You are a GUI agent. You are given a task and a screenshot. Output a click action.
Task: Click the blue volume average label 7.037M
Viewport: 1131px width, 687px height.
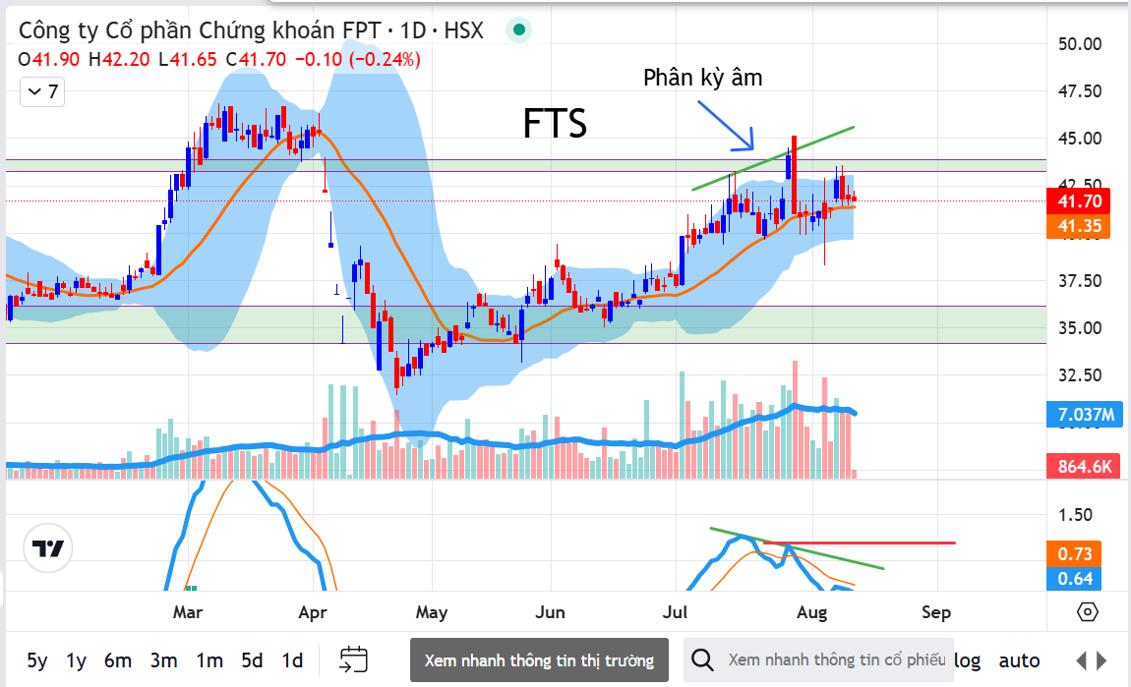click(1085, 415)
